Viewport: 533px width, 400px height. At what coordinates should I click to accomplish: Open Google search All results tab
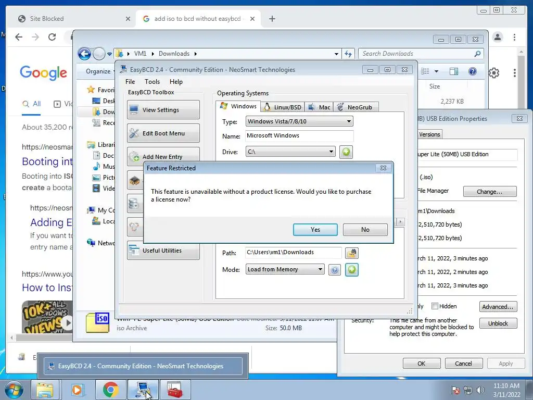[x=31, y=104]
